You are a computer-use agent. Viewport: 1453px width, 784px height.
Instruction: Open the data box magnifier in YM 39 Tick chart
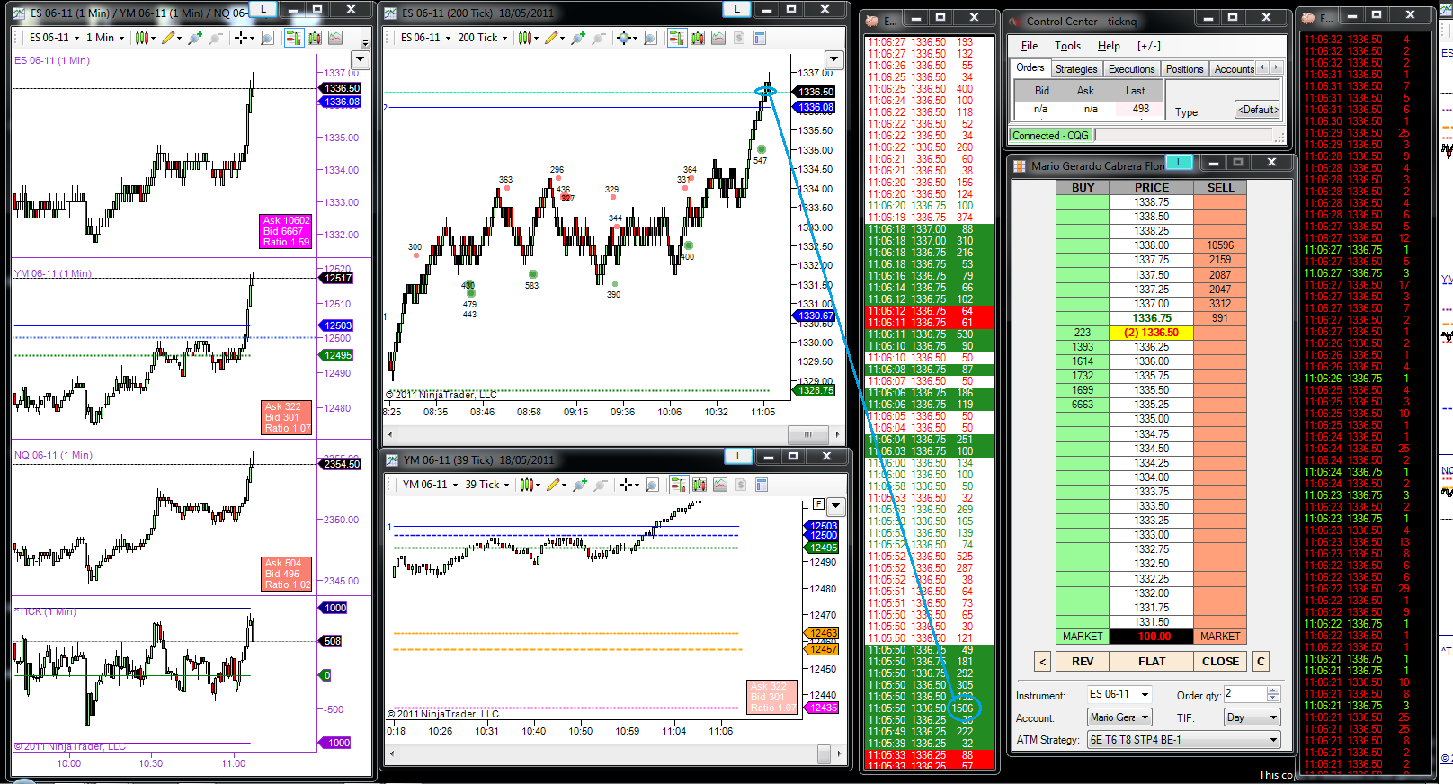[652, 485]
